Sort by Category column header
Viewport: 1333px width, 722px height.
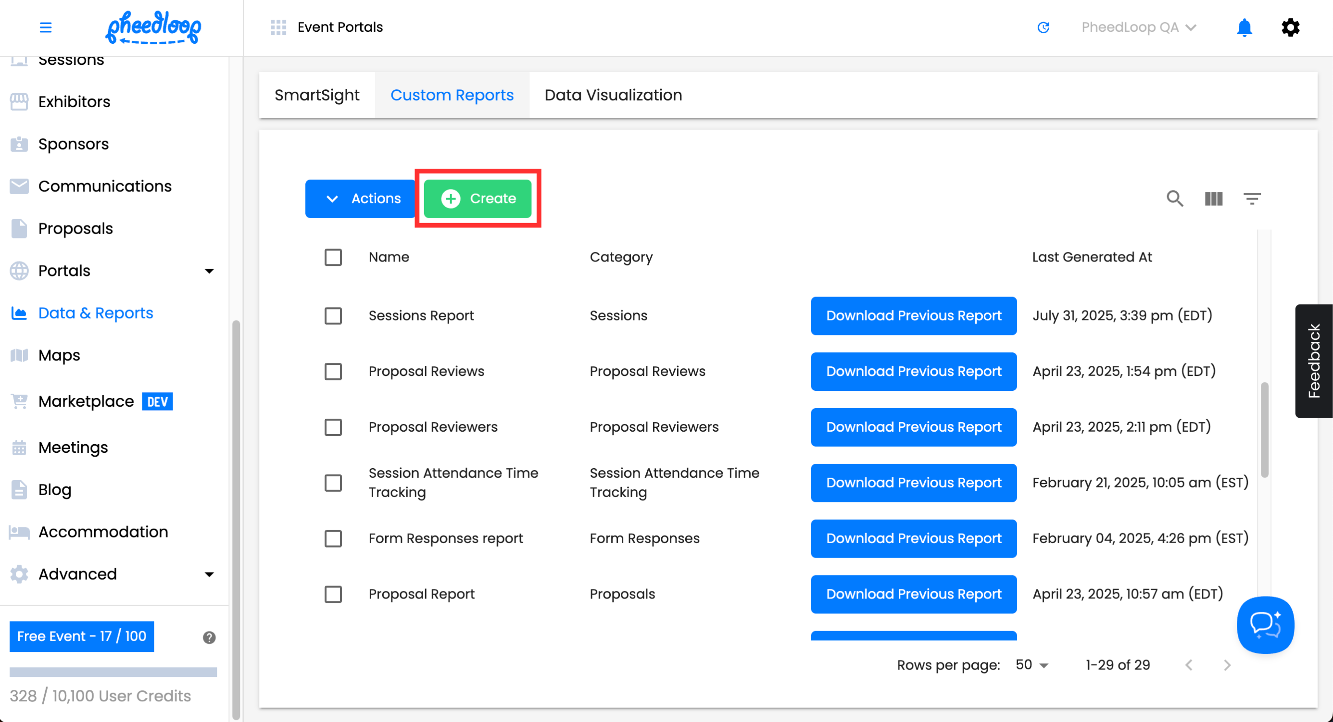[621, 257]
